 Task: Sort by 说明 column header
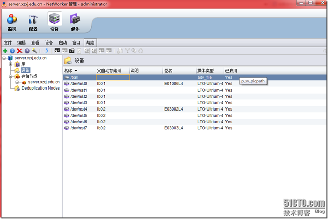(146, 71)
